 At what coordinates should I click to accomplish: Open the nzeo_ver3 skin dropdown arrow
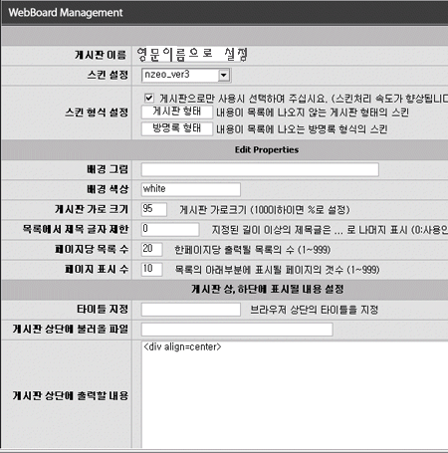pyautogui.click(x=224, y=75)
